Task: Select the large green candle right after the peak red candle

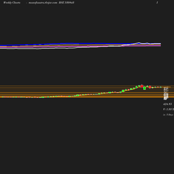Action: click(144, 88)
